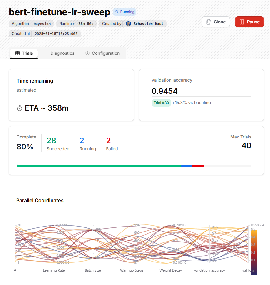This screenshot has width=270, height=285.
Task: Click the Running status spinner icon
Action: pyautogui.click(x=117, y=12)
